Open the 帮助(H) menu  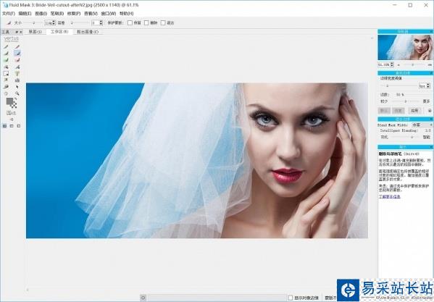(x=127, y=14)
